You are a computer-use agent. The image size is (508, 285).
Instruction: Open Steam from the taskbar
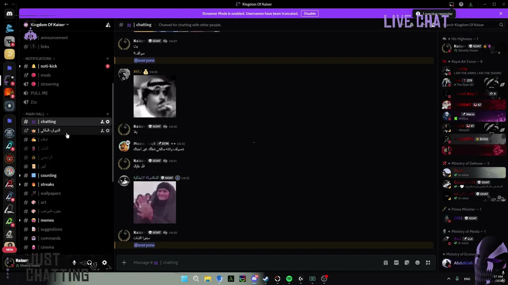pos(266,279)
